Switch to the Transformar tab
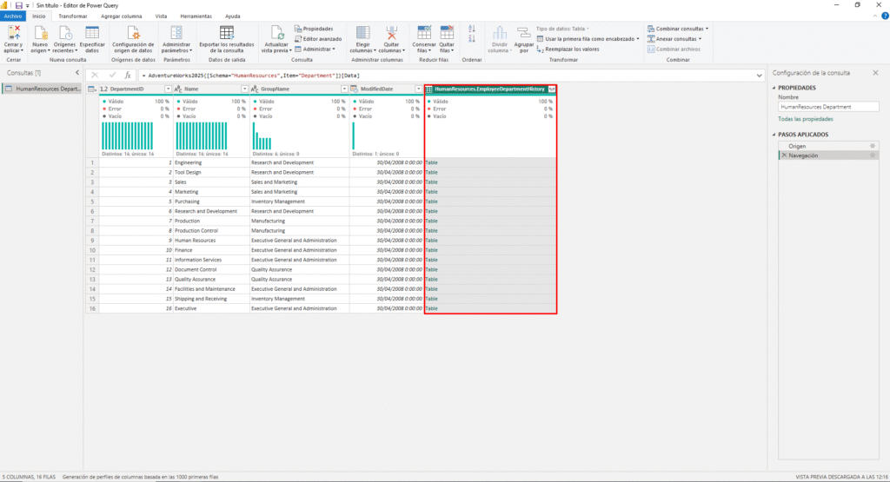Image resolution: width=890 pixels, height=482 pixels. click(72, 17)
